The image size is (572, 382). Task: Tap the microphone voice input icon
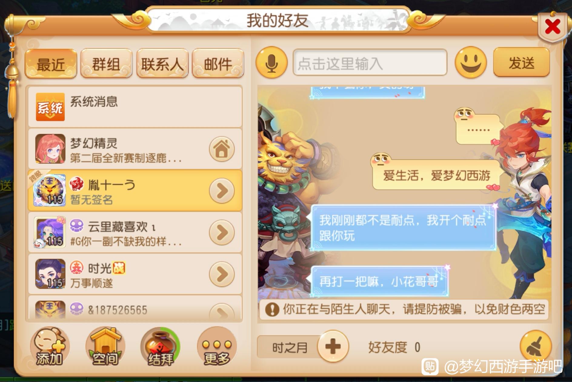pos(271,63)
